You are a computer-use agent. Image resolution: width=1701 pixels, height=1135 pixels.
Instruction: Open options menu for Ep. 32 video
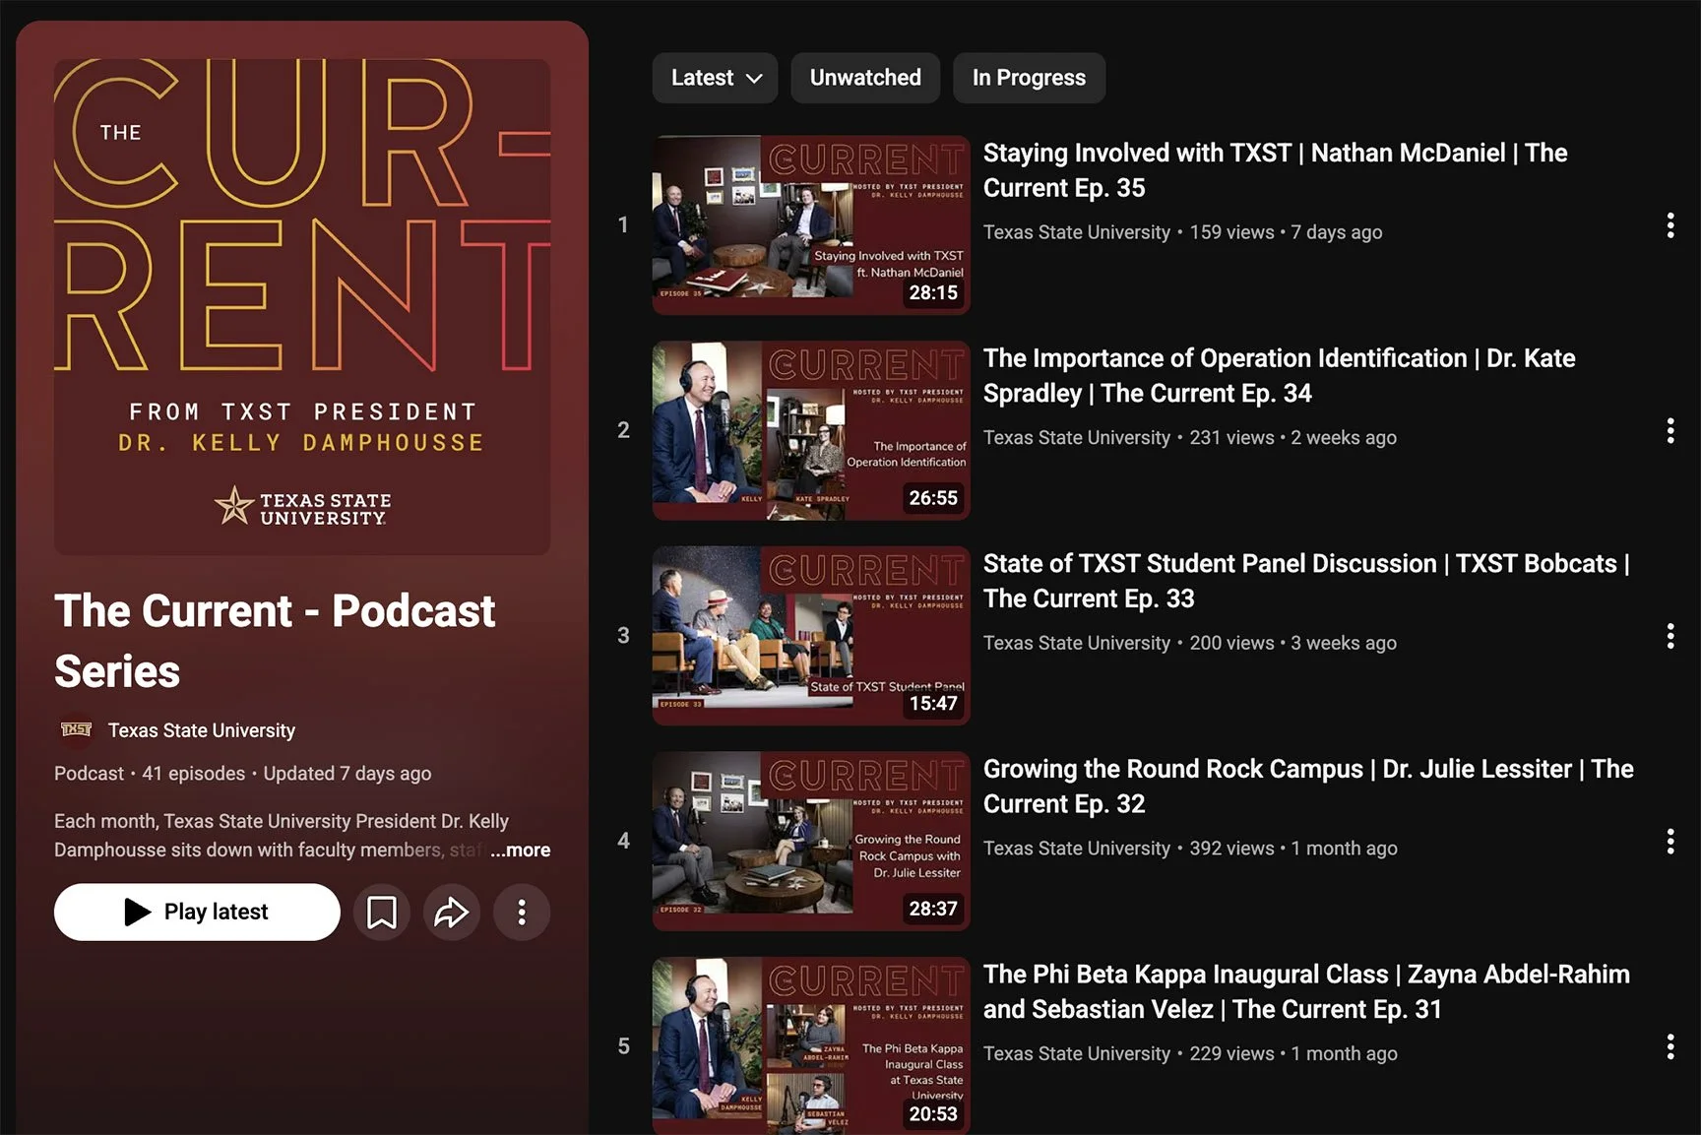(1669, 841)
